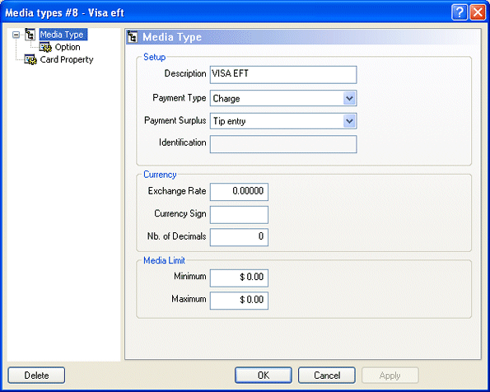Select the Card Property tree item
490x392 pixels.
tap(67, 59)
